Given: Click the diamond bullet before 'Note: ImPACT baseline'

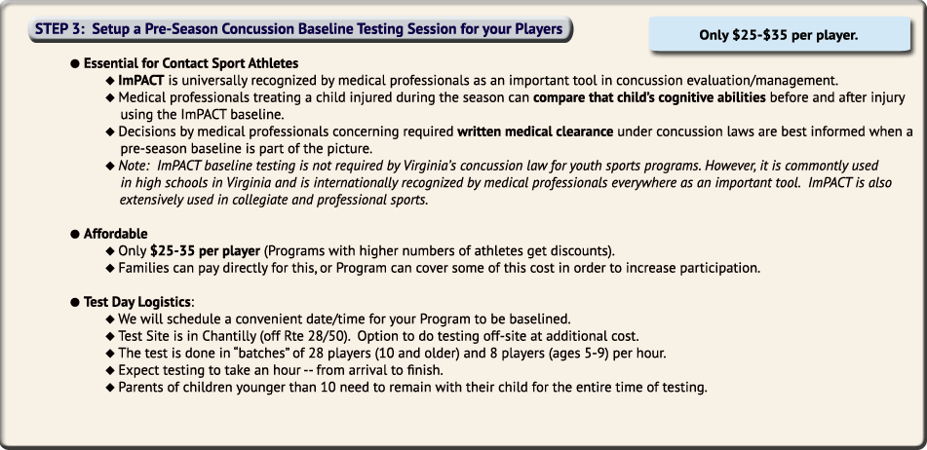Looking at the screenshot, I should [110, 166].
